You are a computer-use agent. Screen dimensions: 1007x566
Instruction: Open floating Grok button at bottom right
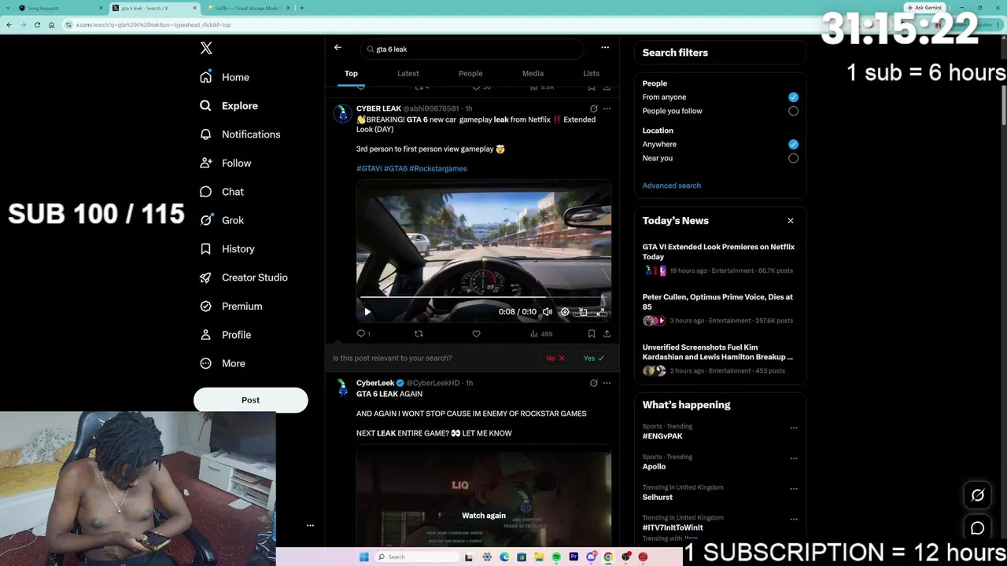[978, 495]
